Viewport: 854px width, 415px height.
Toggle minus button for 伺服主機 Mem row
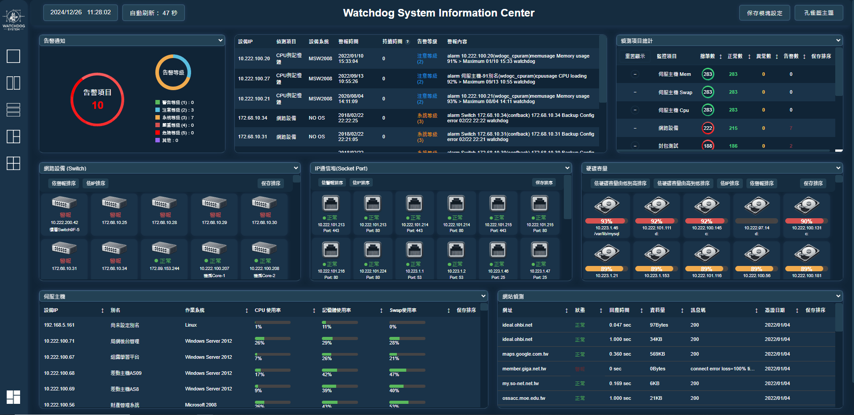coord(635,74)
